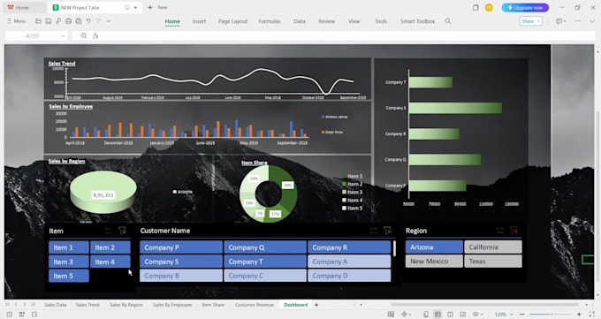This screenshot has width=601, height=319.
Task: Expand quick access toolbar customize arrow
Action: (109, 21)
